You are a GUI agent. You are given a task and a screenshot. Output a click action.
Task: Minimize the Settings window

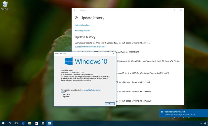pos(168,10)
